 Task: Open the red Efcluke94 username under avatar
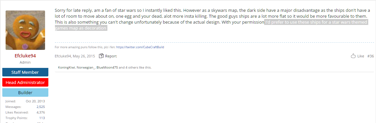pos(25,56)
